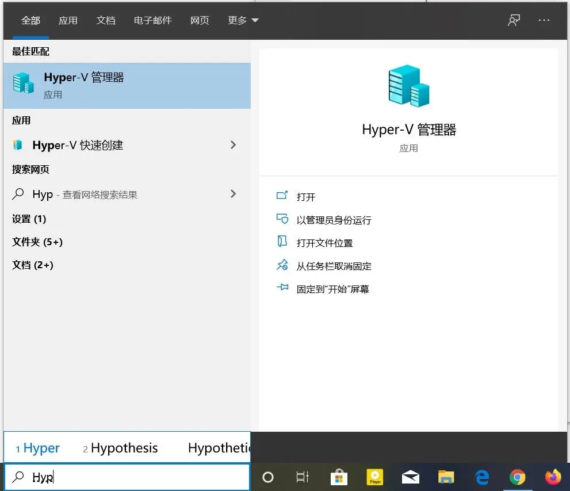Open the 电子邮件 filter tab

(x=152, y=20)
